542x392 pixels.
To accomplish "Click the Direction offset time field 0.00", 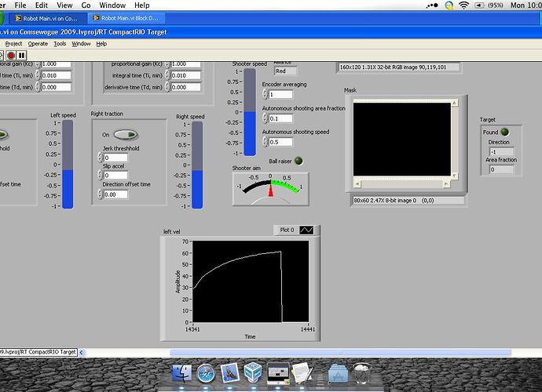I will pos(115,194).
